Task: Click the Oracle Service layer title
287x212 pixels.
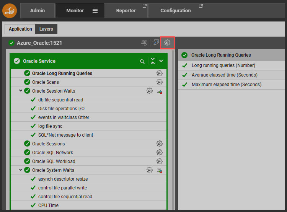Action: pos(39,61)
